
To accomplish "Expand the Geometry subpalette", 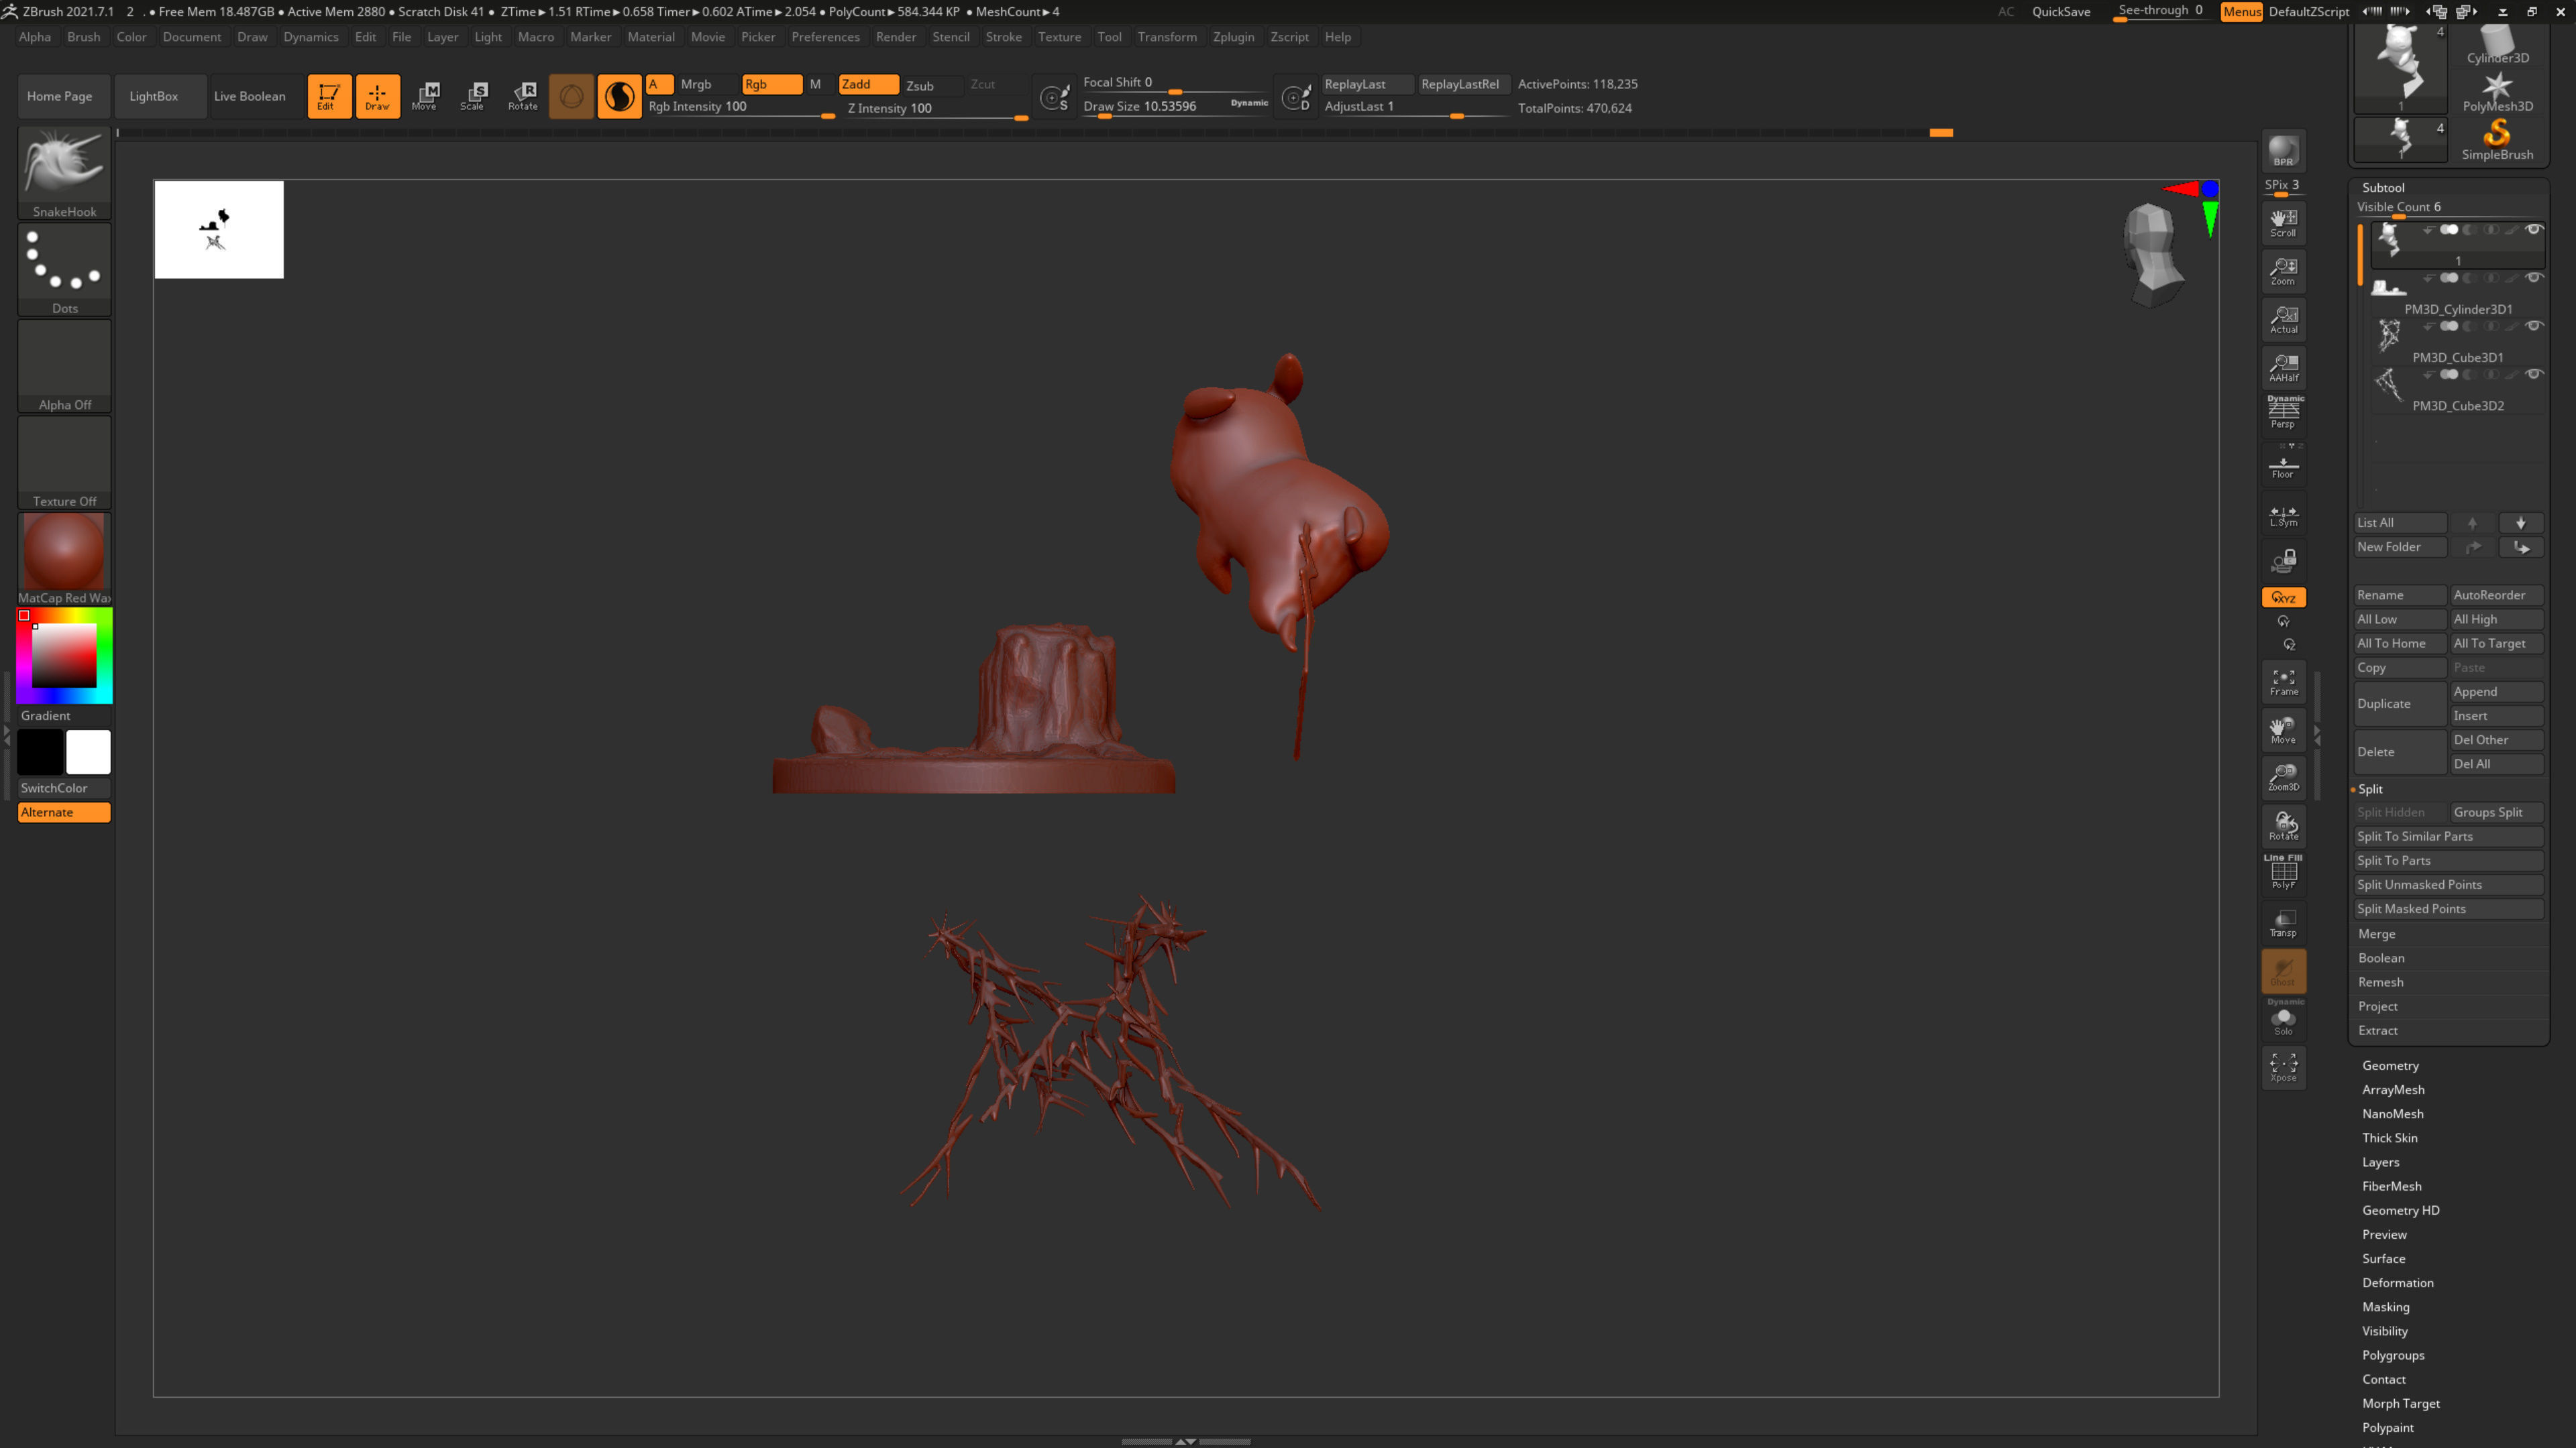I will pos(2390,1065).
